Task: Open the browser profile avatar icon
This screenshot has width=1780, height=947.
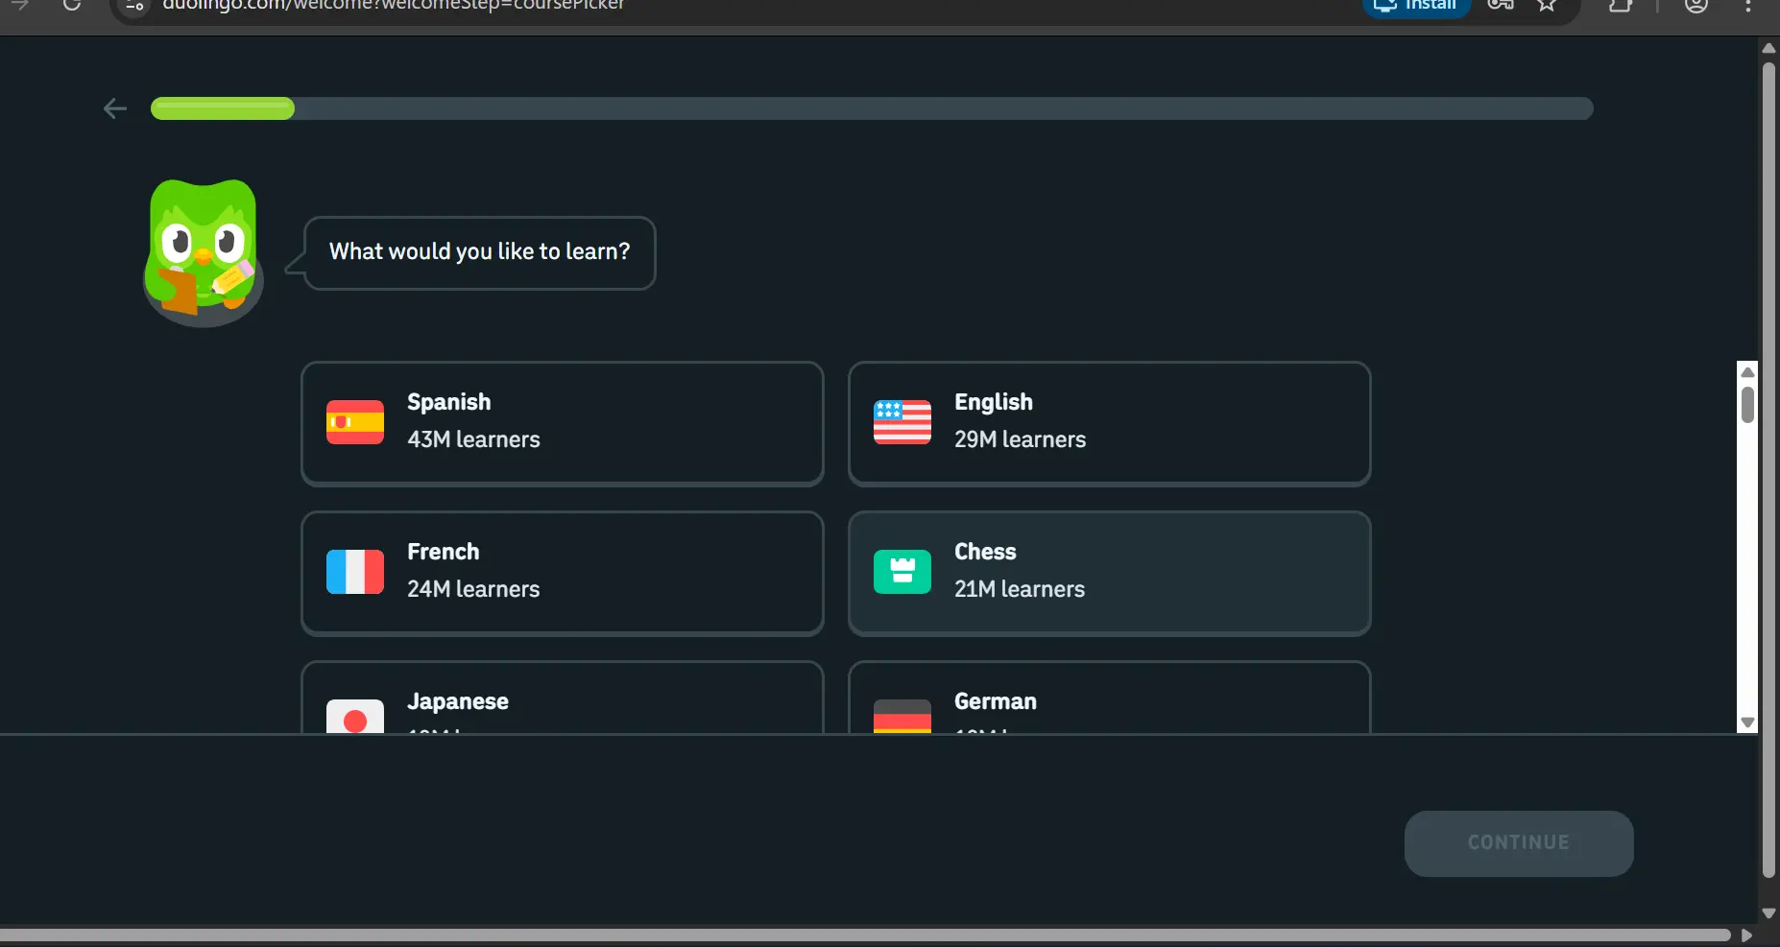Action: point(1696,5)
